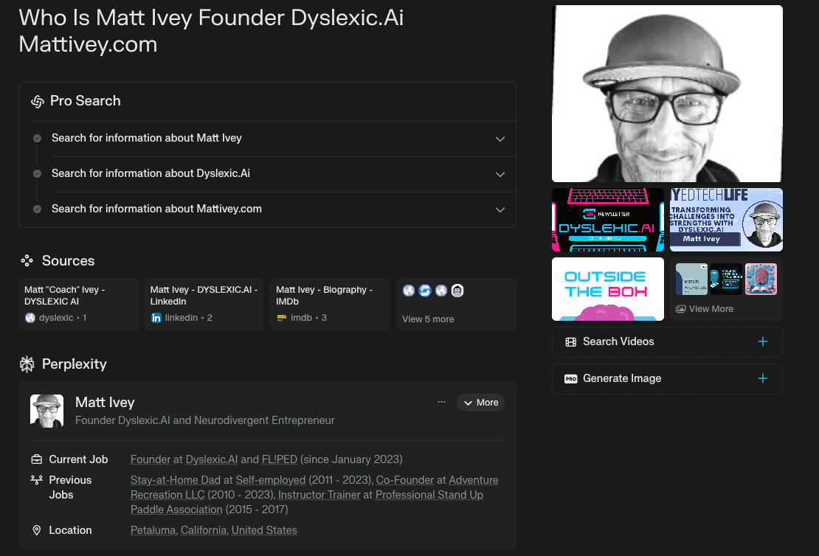
Task: Click the briefcase Current Job icon
Action: (x=37, y=459)
